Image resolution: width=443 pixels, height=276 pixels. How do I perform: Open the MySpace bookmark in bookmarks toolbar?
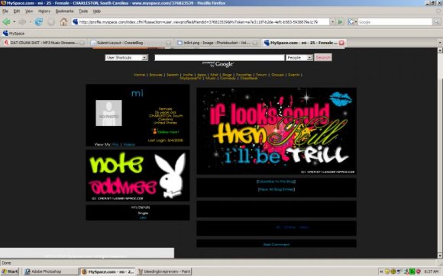pos(14,34)
